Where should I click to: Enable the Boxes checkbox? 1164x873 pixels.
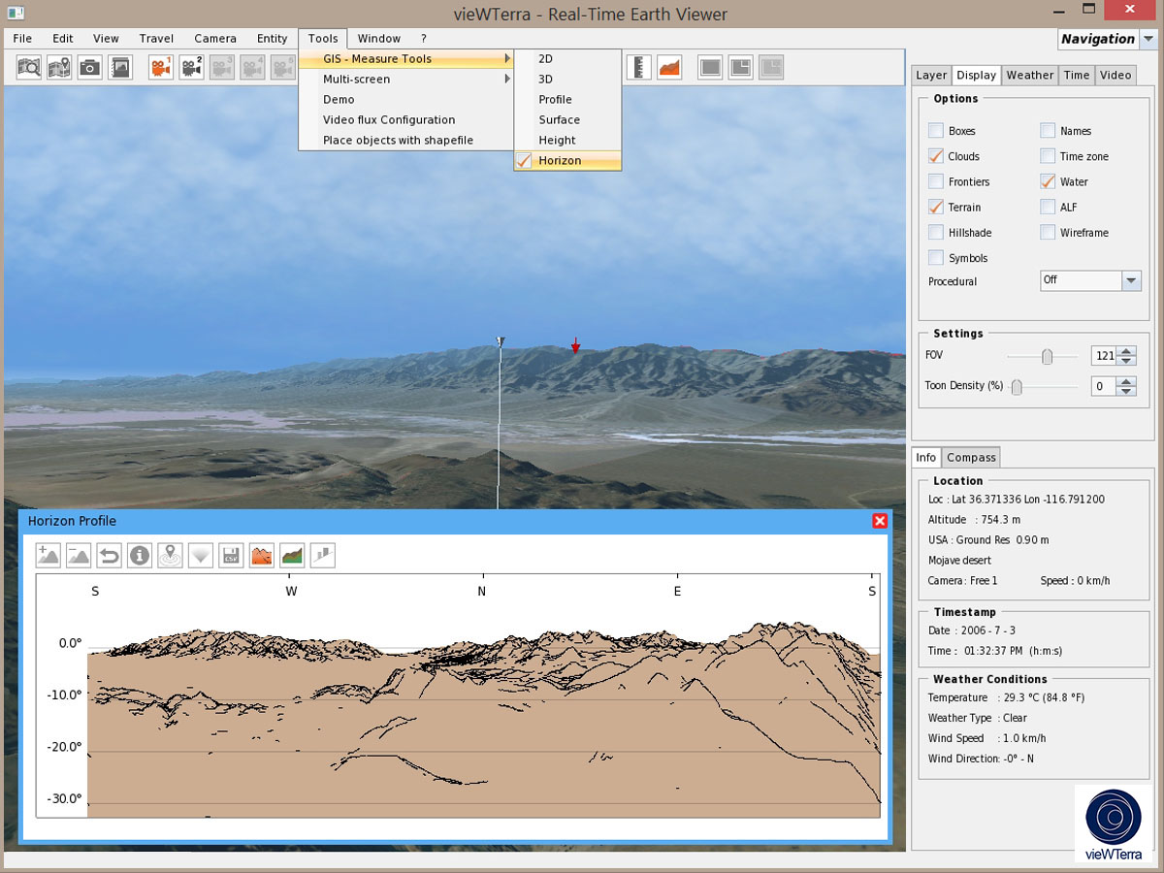(x=935, y=131)
